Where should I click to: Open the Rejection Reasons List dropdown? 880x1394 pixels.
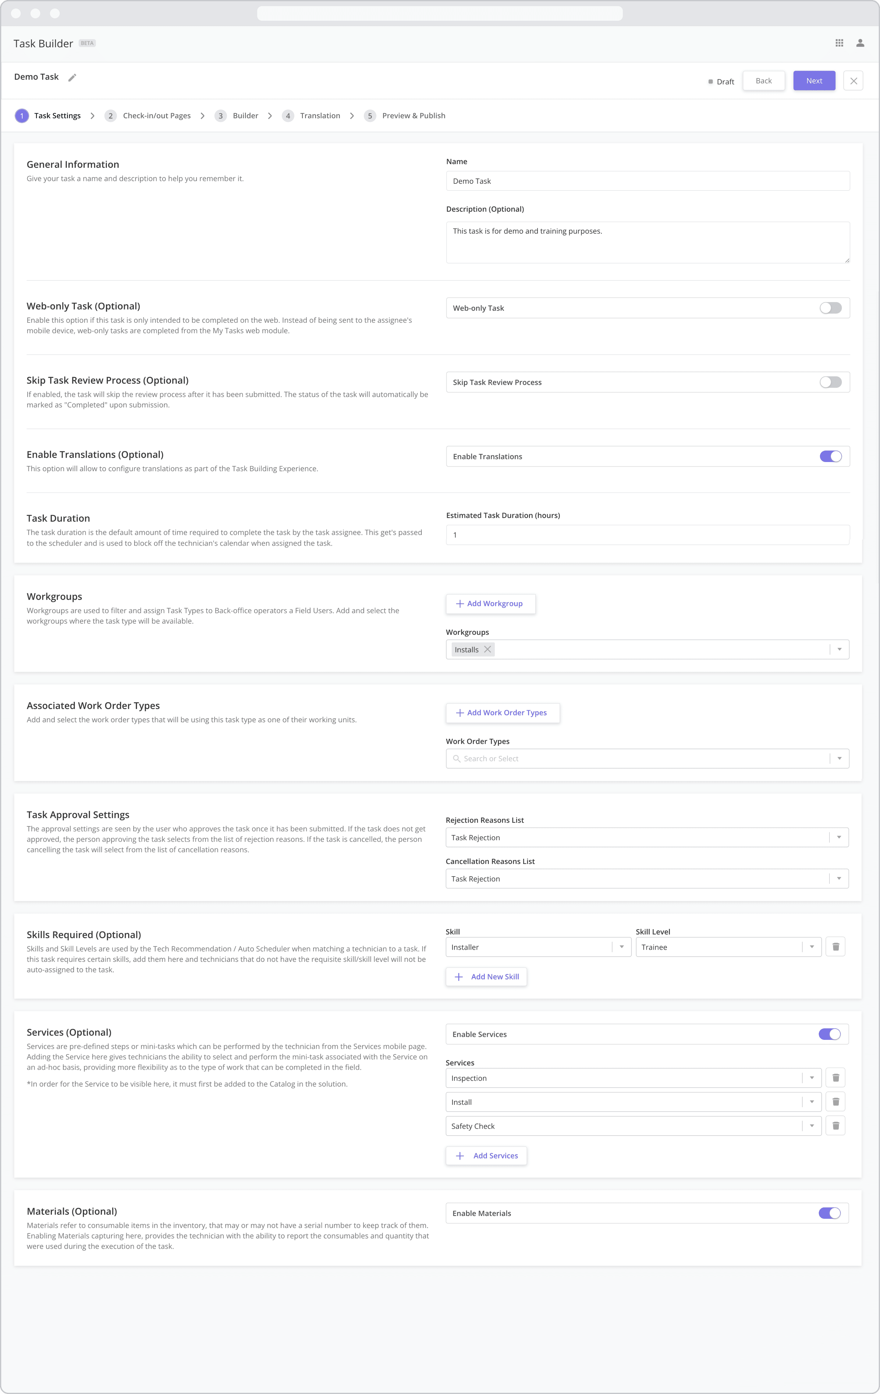838,837
